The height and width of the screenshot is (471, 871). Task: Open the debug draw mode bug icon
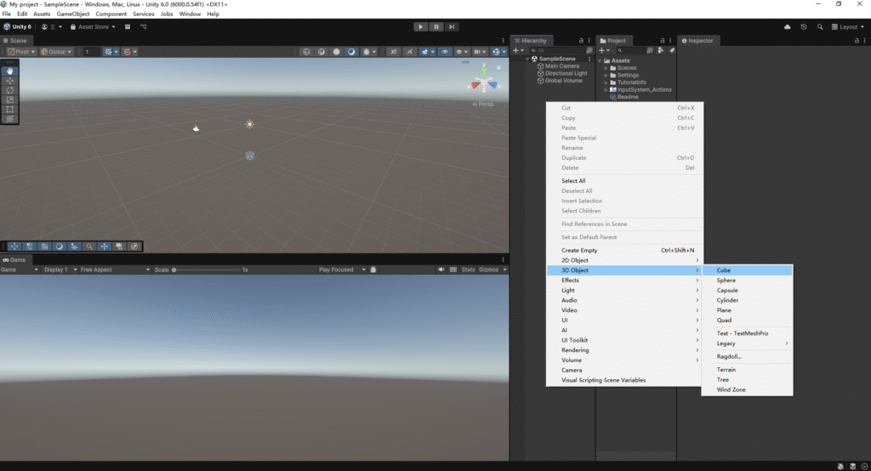(366, 52)
